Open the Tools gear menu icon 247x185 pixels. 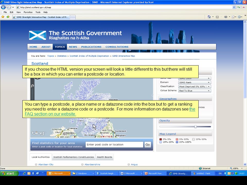240,17
